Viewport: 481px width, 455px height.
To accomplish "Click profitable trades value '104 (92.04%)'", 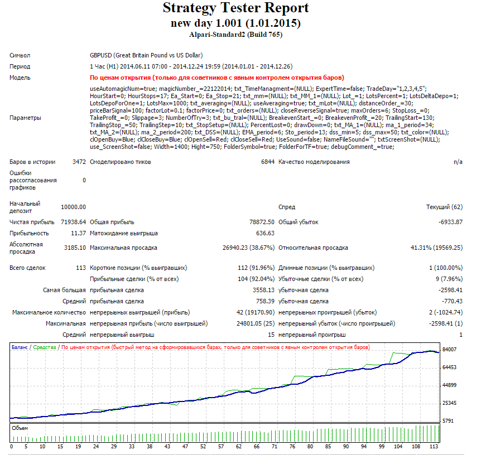I will click(256, 279).
